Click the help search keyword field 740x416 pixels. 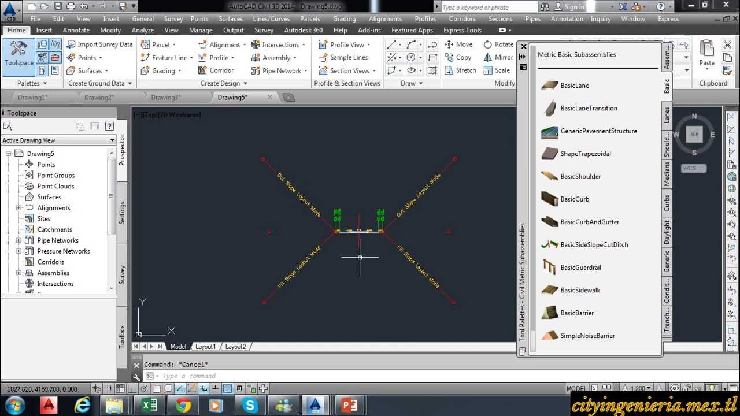[x=489, y=7]
